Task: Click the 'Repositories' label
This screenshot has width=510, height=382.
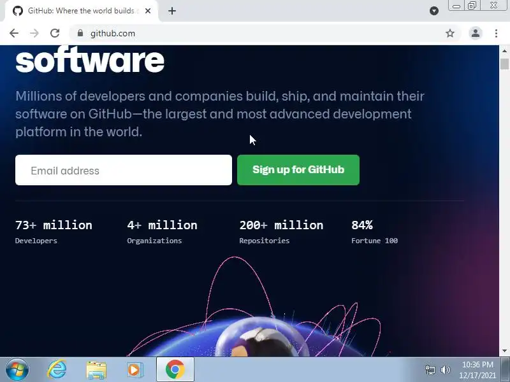Action: pos(265,241)
